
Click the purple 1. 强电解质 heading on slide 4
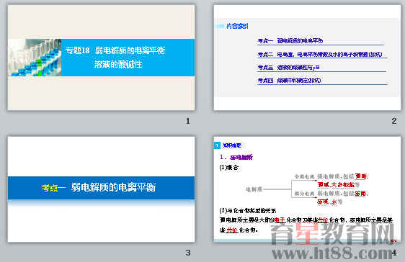pos(236,157)
